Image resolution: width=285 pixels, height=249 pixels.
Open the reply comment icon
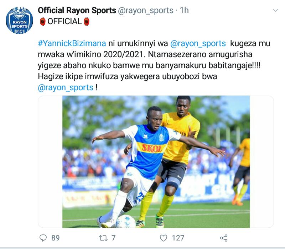click(43, 238)
